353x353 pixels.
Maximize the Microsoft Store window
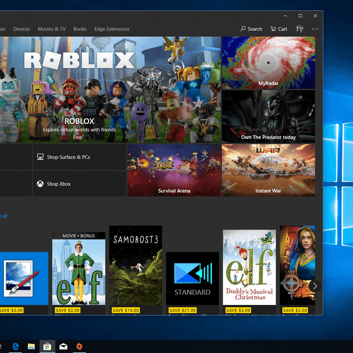click(301, 16)
